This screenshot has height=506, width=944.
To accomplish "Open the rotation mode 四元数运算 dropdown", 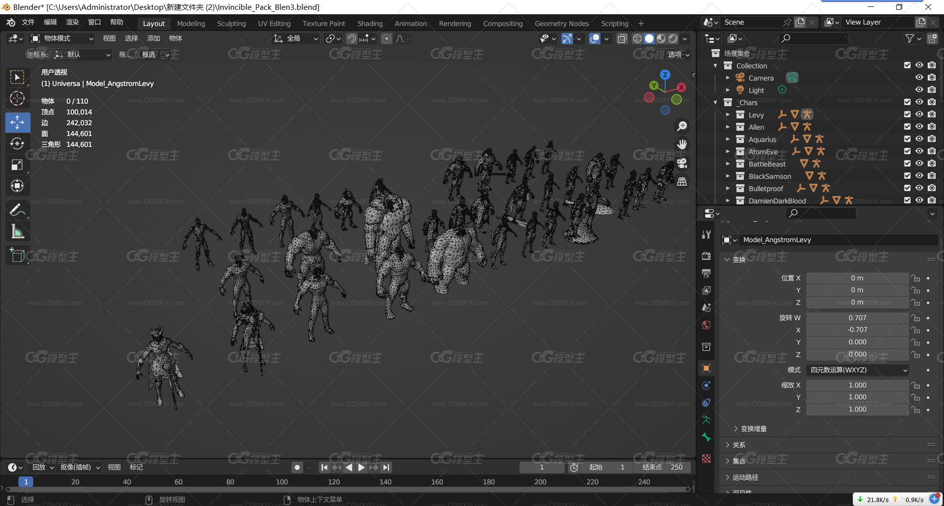I will coord(857,370).
